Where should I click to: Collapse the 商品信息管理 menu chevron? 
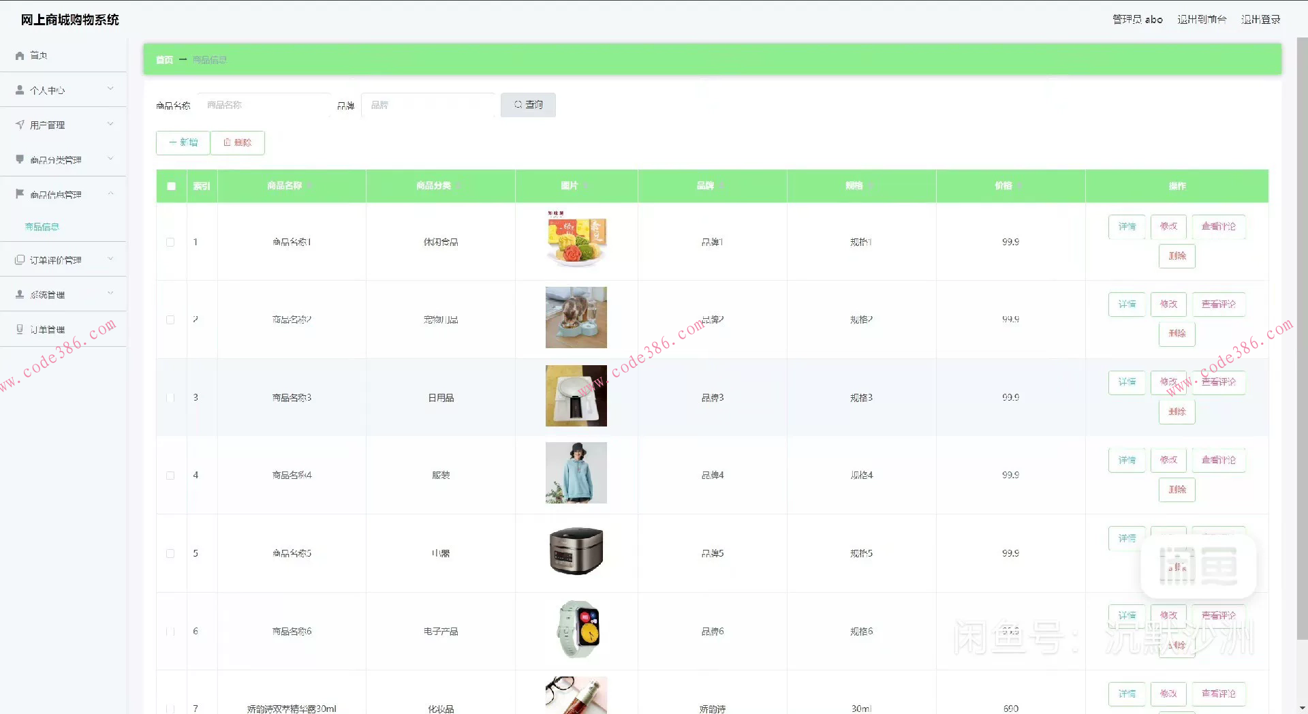[x=110, y=193]
